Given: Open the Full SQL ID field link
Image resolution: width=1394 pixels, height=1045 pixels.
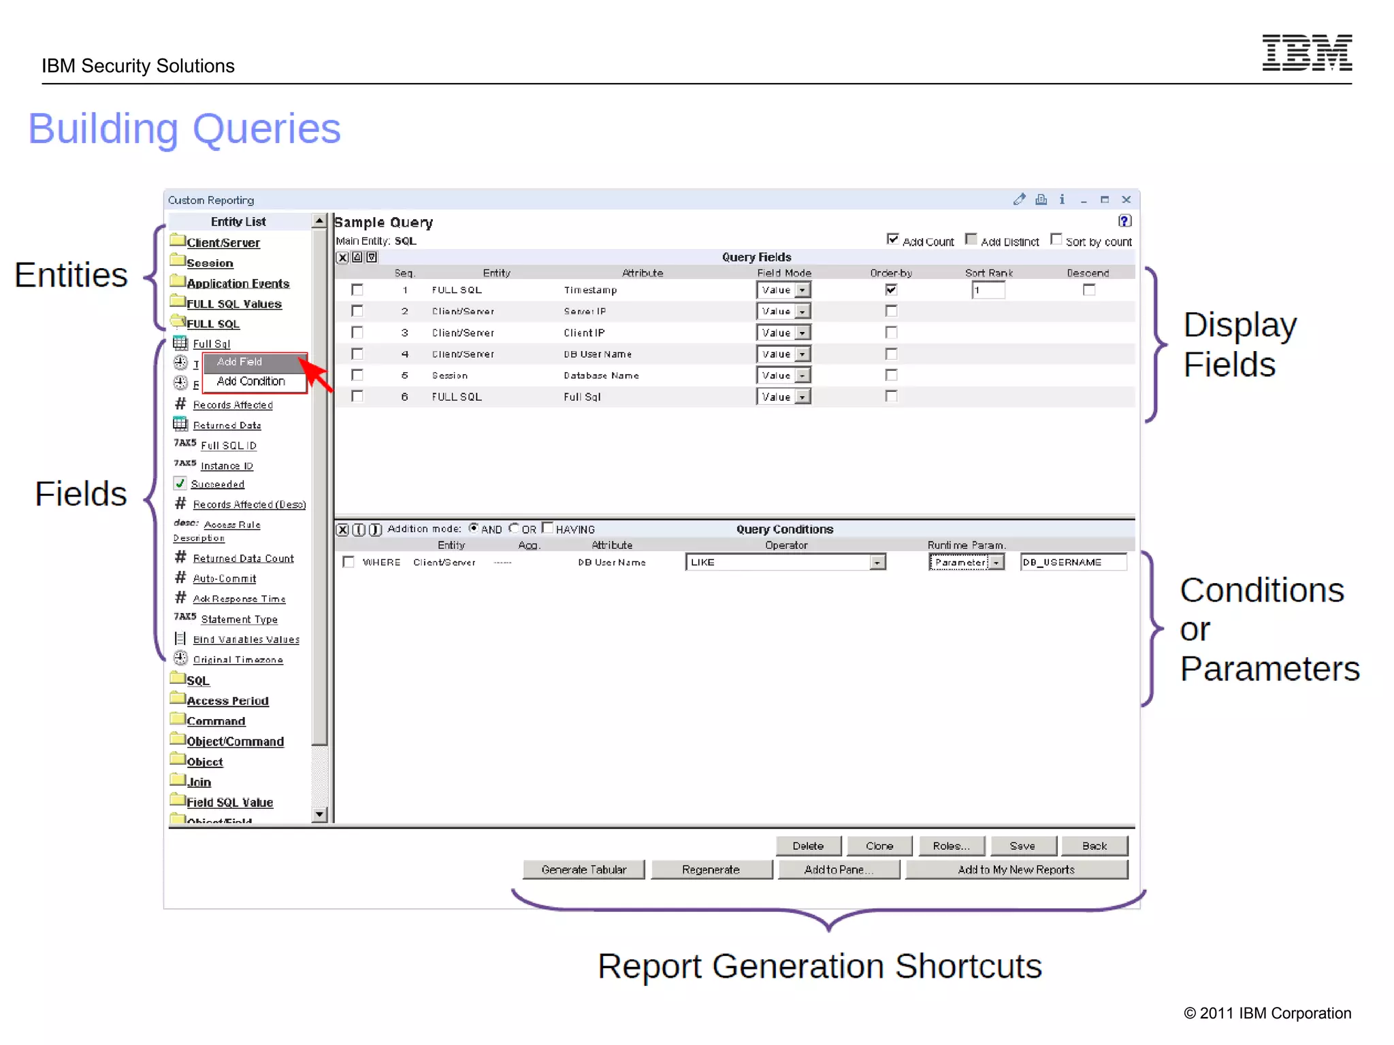Looking at the screenshot, I should click(229, 446).
